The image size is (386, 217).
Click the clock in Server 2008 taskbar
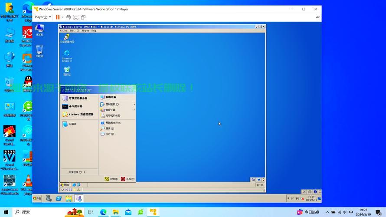pos(311,198)
